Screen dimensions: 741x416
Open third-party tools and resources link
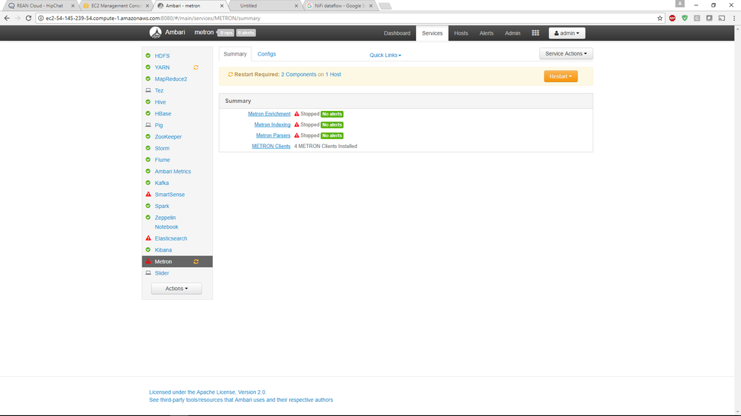(x=241, y=400)
